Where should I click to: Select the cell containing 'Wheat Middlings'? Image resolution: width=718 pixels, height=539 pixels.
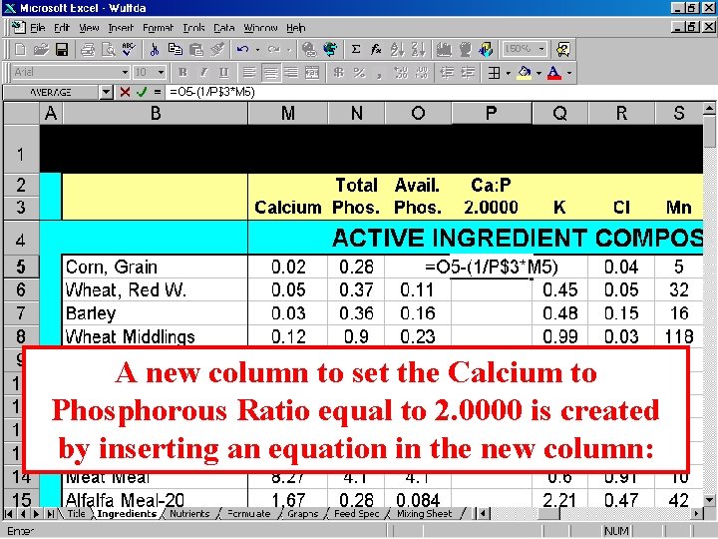click(x=155, y=336)
